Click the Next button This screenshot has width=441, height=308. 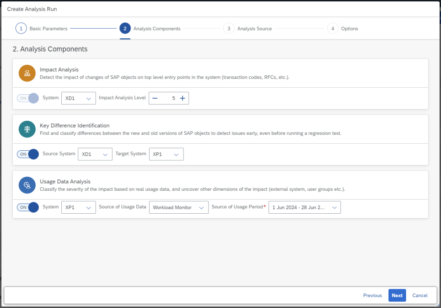click(x=397, y=295)
